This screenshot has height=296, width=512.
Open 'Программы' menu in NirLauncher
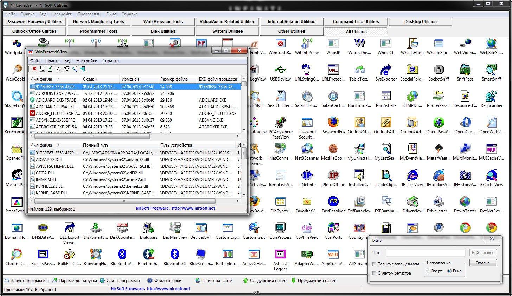[x=89, y=14]
